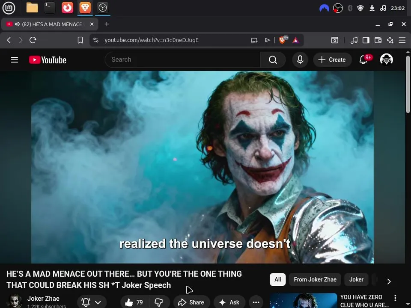The width and height of the screenshot is (411, 308).
Task: Share this video
Action: 191,302
